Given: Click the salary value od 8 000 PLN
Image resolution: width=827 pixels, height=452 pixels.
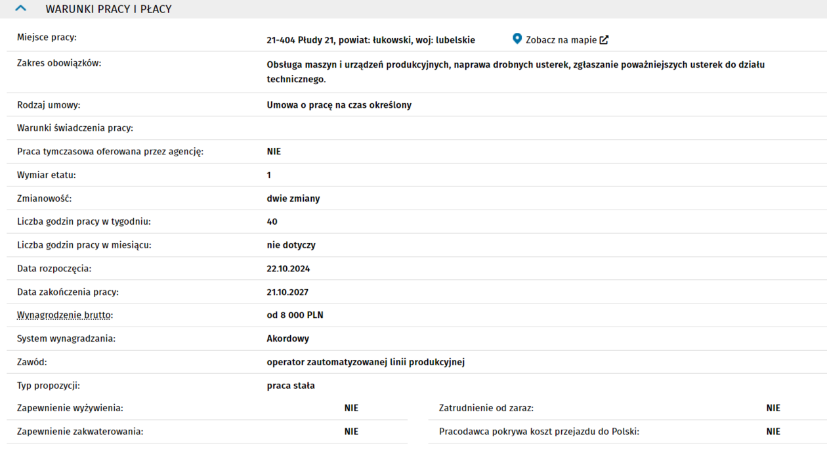Looking at the screenshot, I should pyautogui.click(x=295, y=315).
